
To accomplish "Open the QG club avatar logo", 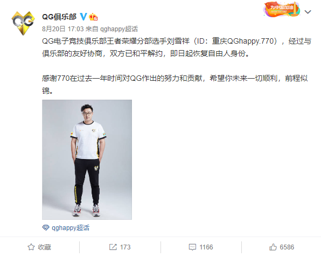I will [x=23, y=23].
